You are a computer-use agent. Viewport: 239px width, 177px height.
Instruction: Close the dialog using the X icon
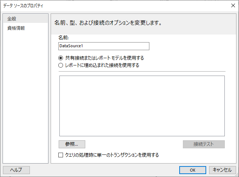(233, 5)
